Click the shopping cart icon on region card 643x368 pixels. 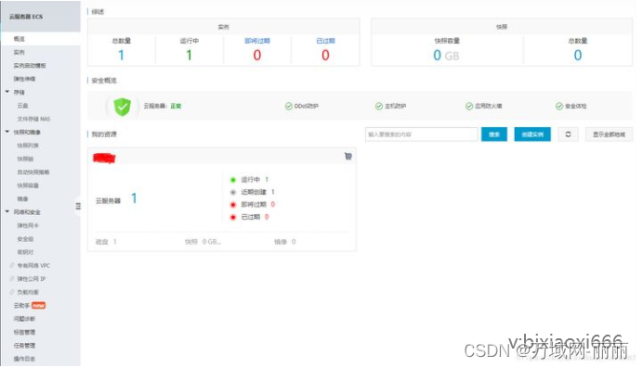click(x=348, y=157)
